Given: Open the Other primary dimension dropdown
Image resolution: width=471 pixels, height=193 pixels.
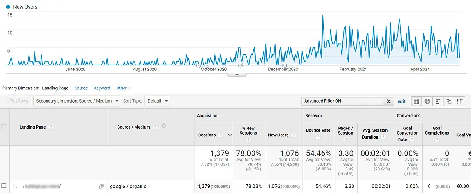Looking at the screenshot, I should point(124,88).
